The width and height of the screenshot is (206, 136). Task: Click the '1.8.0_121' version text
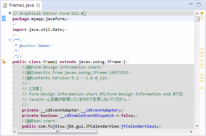(x=96, y=78)
